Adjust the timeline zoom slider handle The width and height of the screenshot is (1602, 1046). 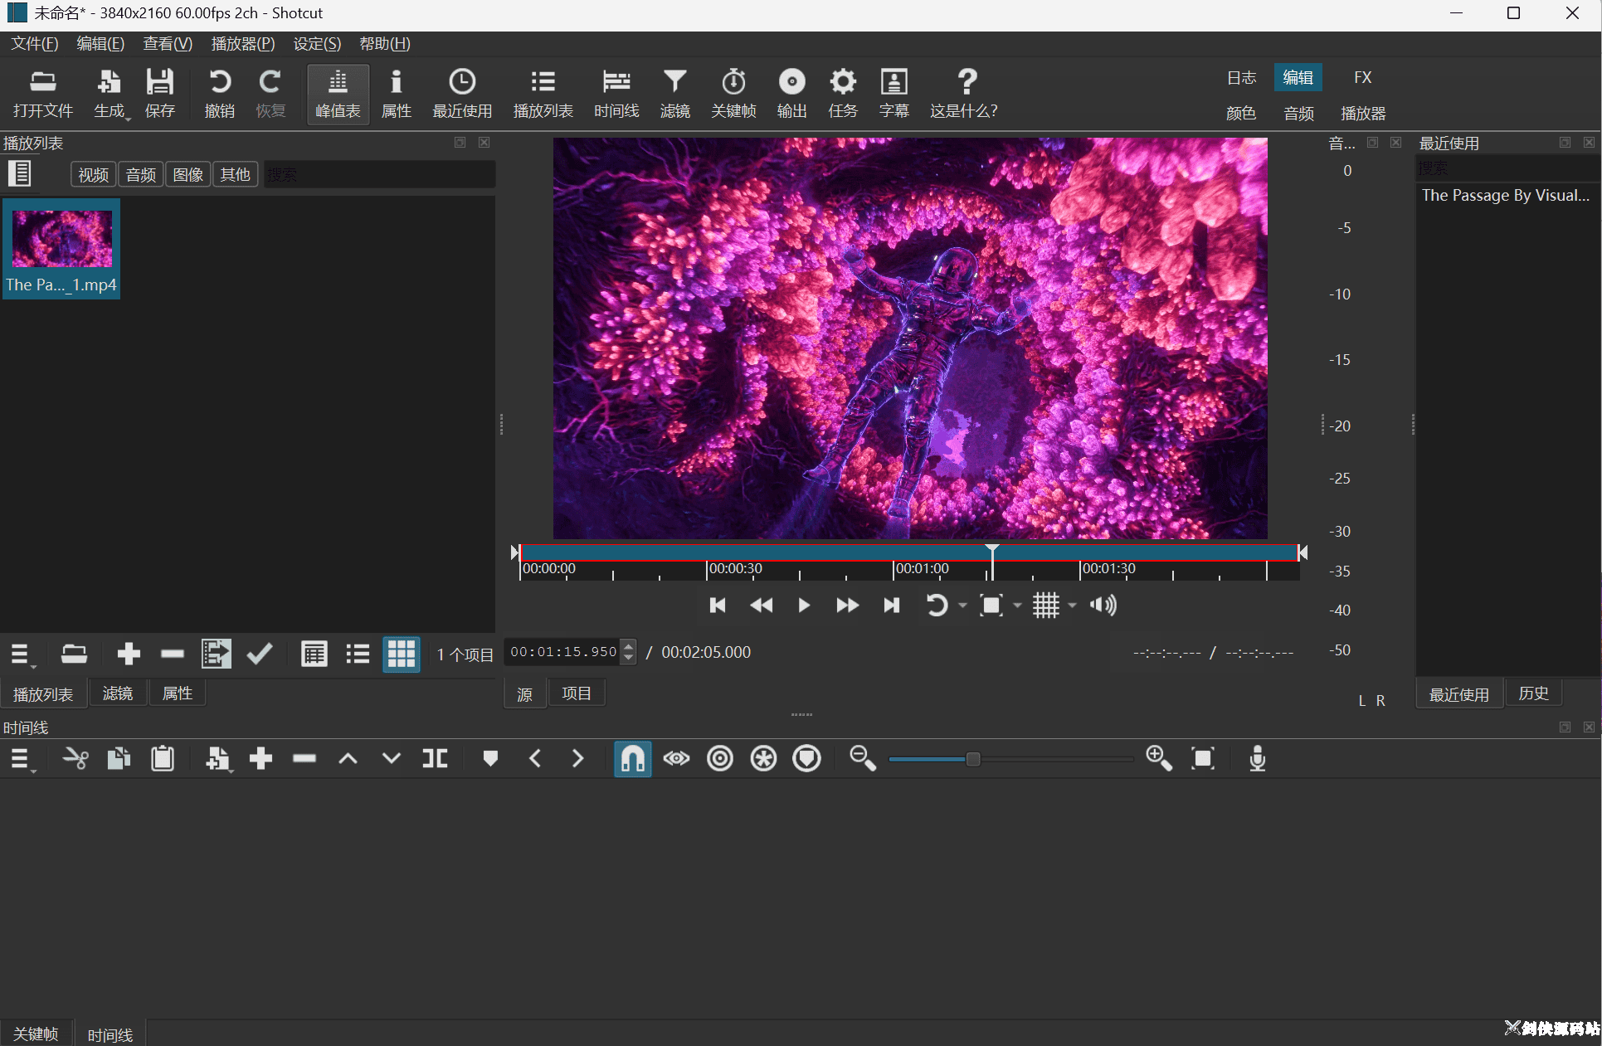coord(973,759)
